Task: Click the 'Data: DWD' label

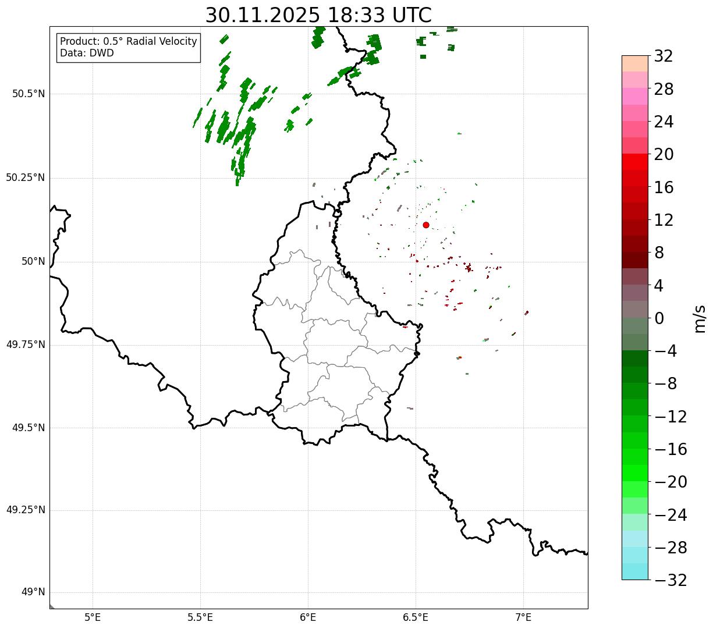Action: pyautogui.click(x=87, y=53)
